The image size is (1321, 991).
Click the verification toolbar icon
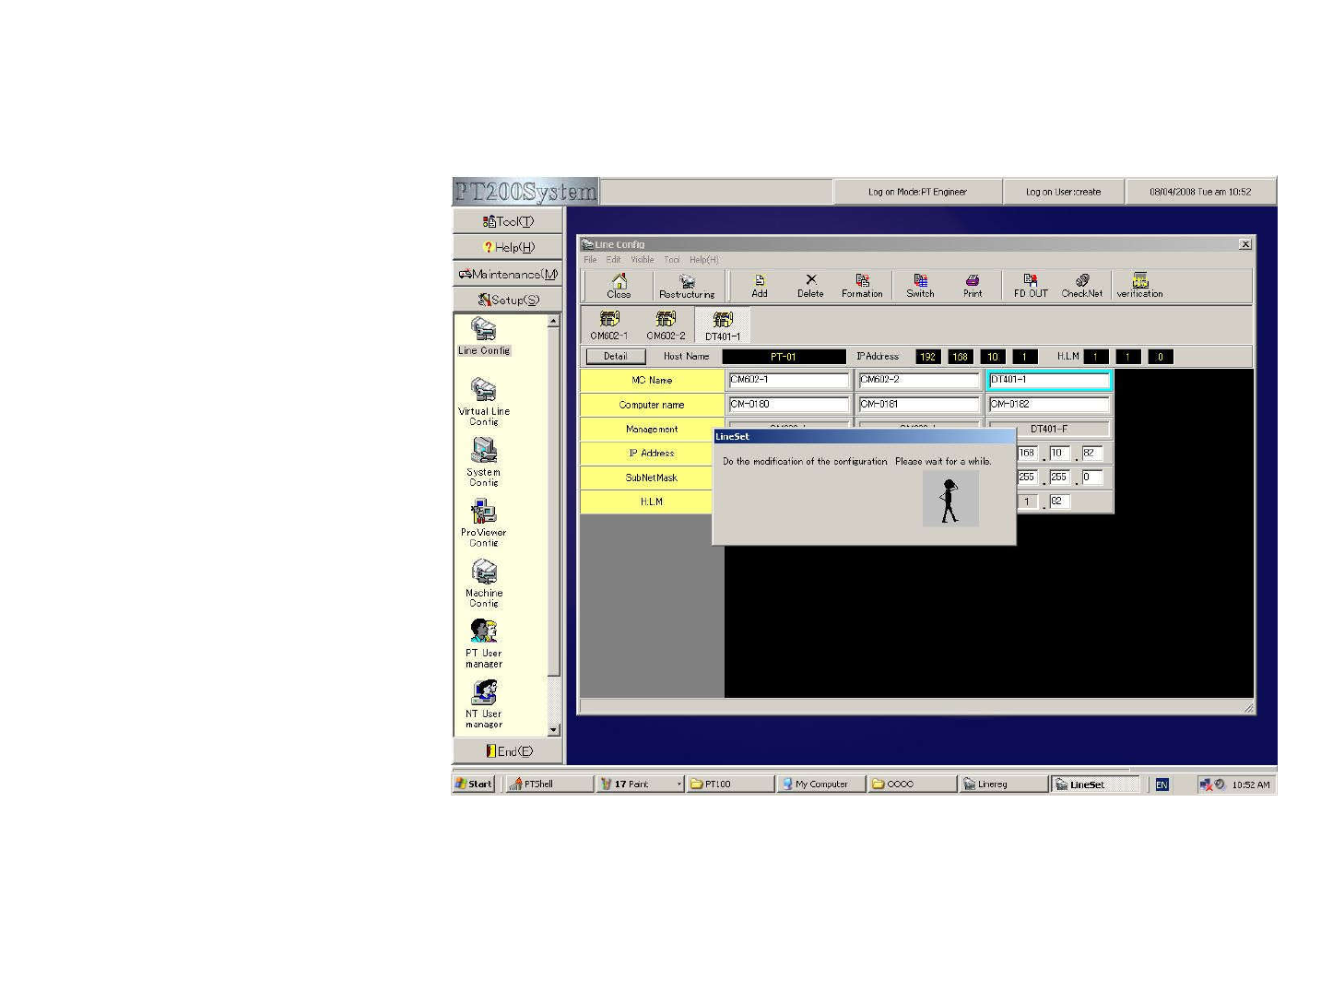tap(1140, 286)
